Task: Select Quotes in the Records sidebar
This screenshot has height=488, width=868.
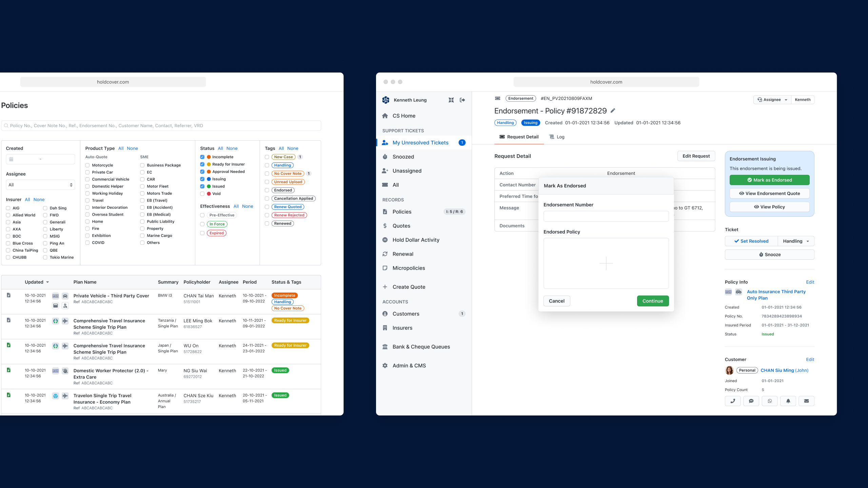Action: tap(401, 226)
